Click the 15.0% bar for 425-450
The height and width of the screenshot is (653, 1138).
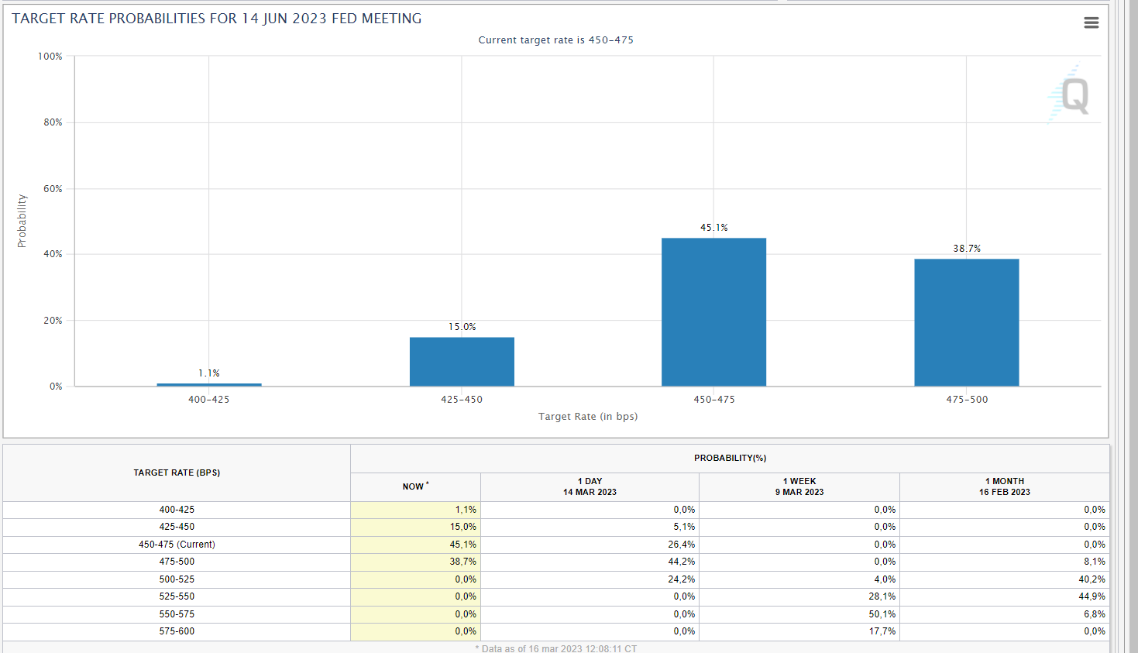coord(462,361)
